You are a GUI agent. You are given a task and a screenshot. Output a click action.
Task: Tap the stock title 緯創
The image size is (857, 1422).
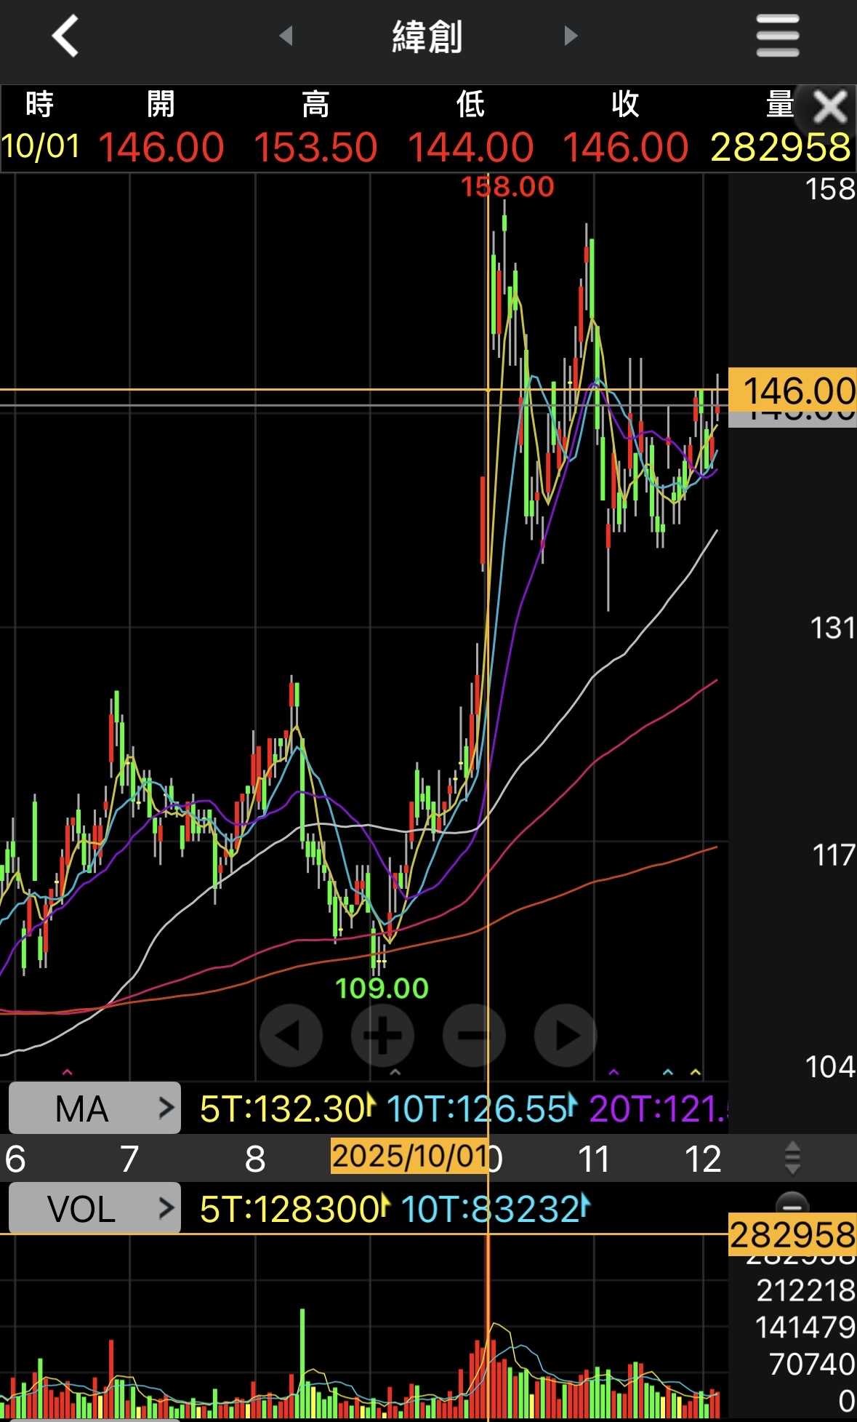coord(427,36)
